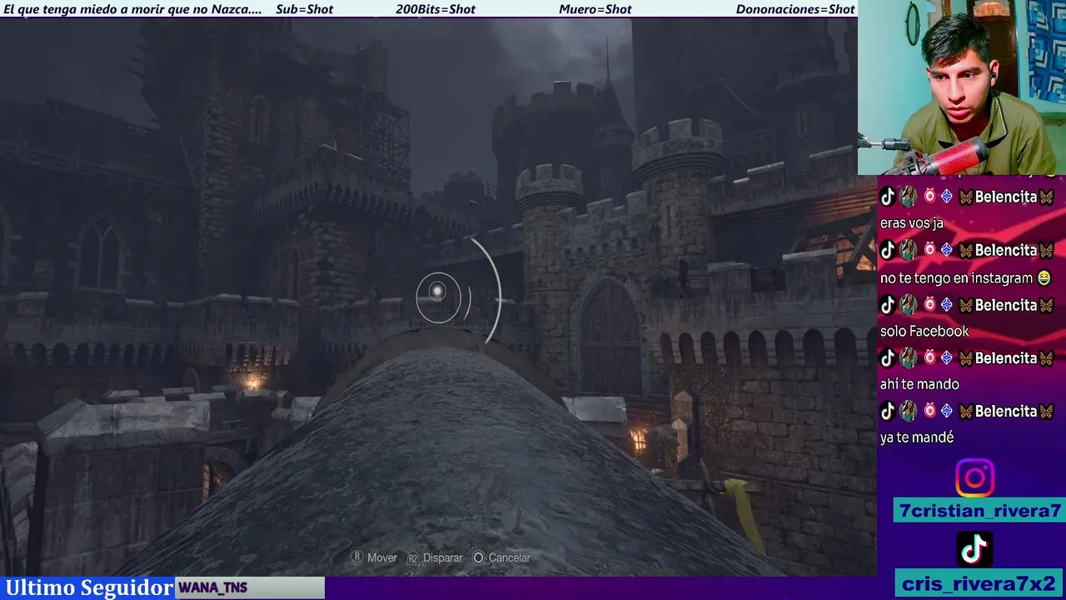
Task: Click the chat message 'no te tengo en instagram'
Action: [956, 278]
